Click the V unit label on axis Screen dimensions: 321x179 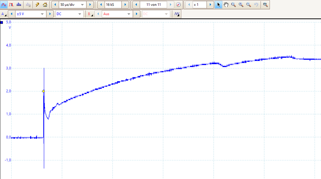[x=10, y=28]
